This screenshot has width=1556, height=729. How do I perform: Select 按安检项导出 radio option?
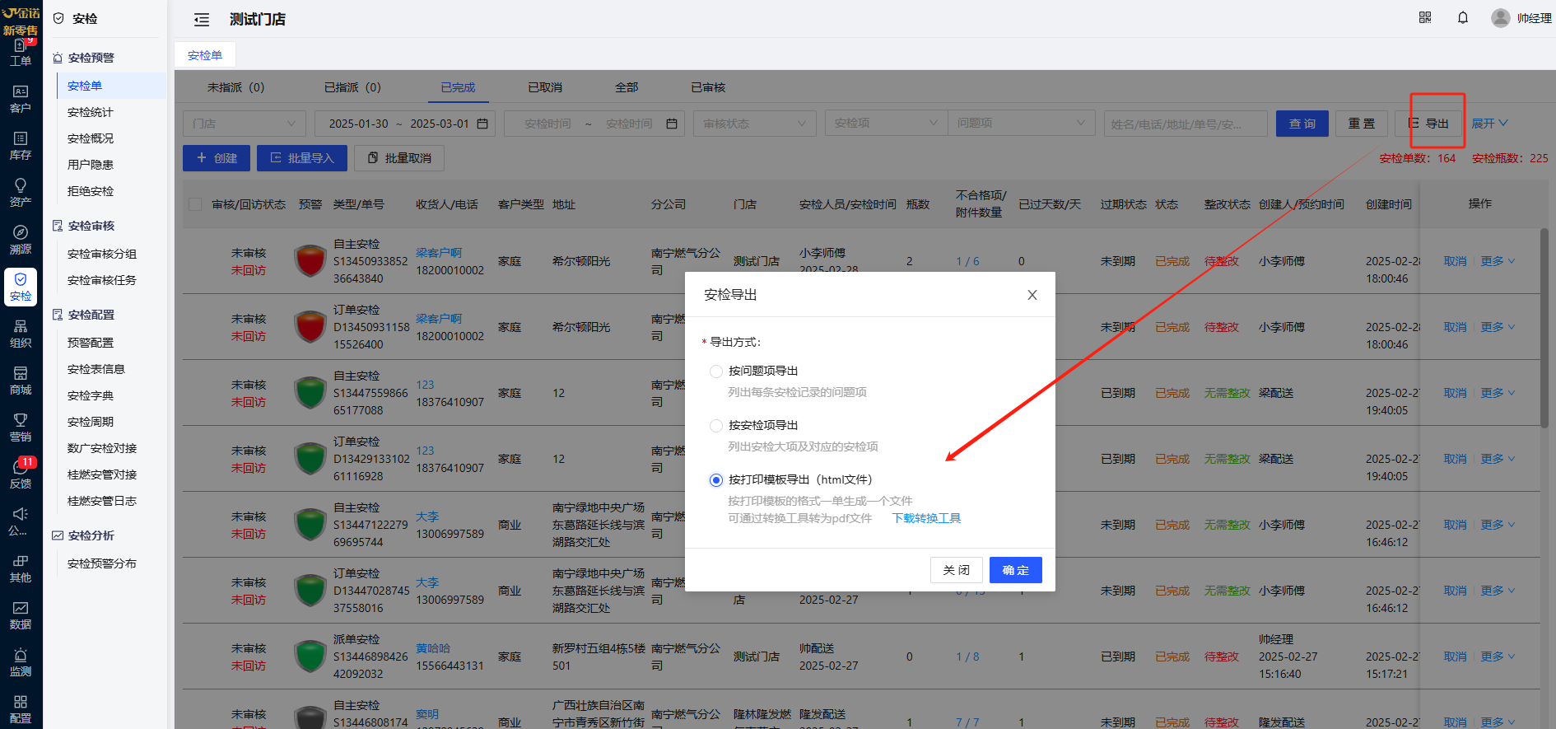pyautogui.click(x=716, y=426)
